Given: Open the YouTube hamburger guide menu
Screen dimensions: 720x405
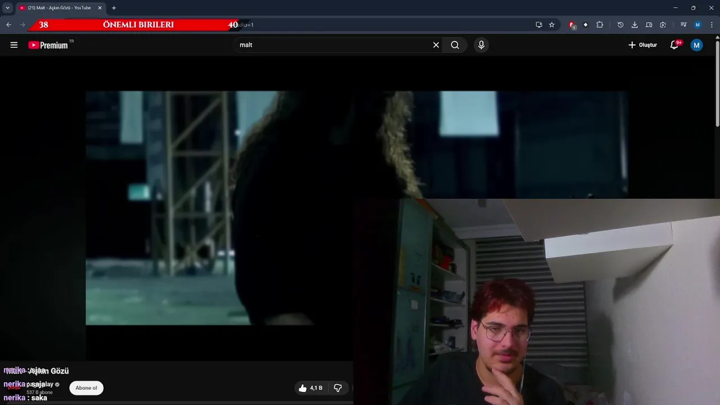Looking at the screenshot, I should coord(14,45).
